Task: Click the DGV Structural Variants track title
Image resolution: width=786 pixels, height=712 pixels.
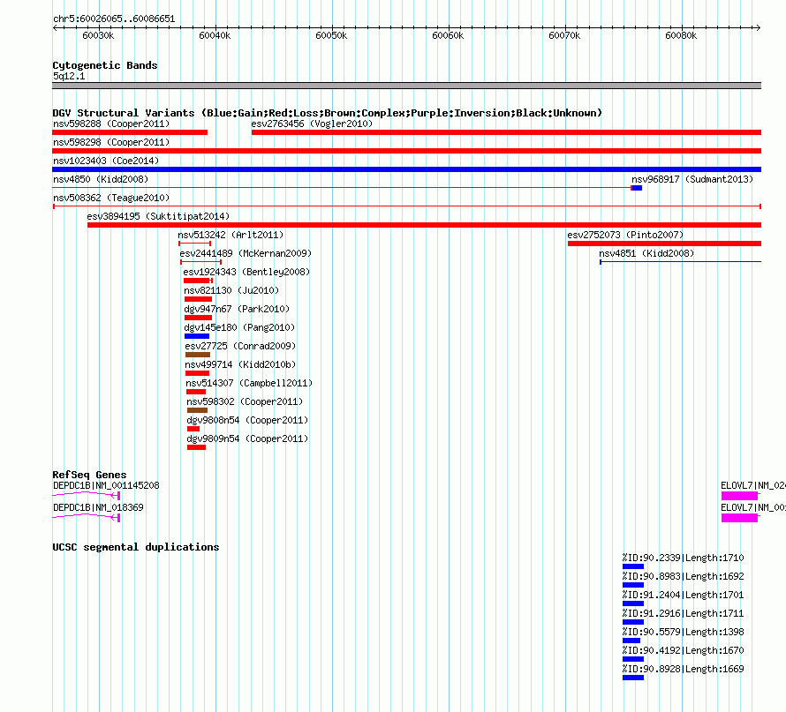Action: pos(327,113)
